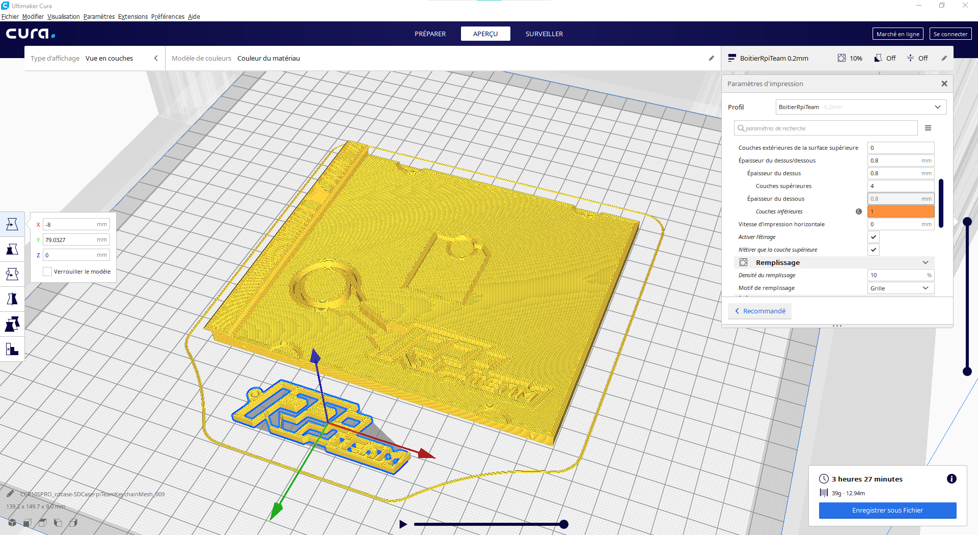The width and height of the screenshot is (978, 535).
Task: Open Motif de remplissage dropdown
Action: pos(901,288)
